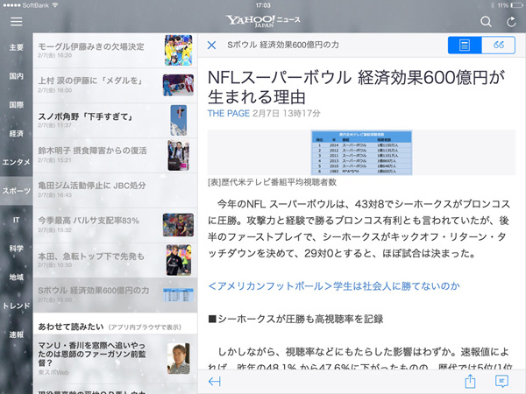Switch to the text article view toggle
Viewport: 526px width, 394px height.
coord(464,46)
